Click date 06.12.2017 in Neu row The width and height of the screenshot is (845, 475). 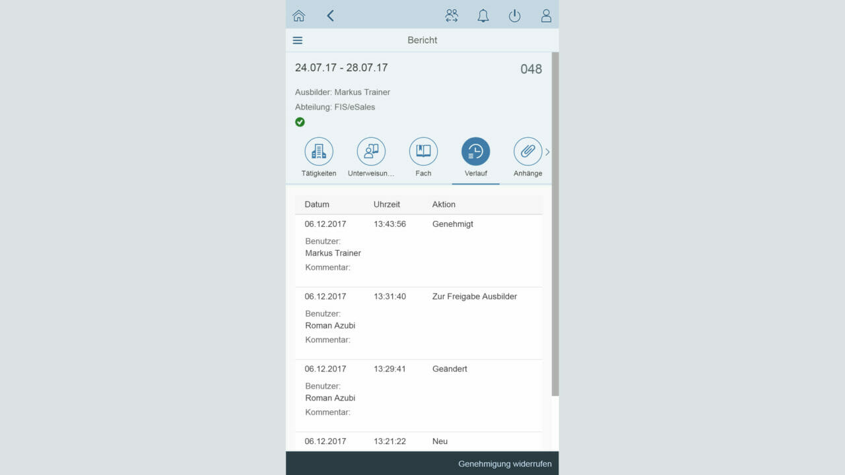tap(325, 441)
